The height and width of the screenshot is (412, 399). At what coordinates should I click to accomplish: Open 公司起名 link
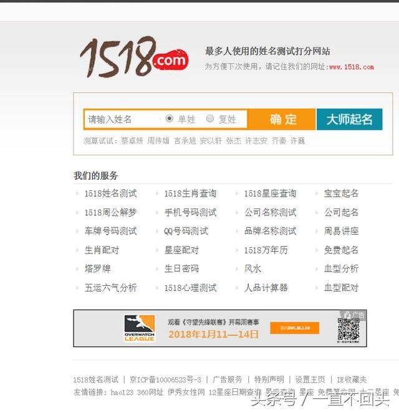[341, 212]
